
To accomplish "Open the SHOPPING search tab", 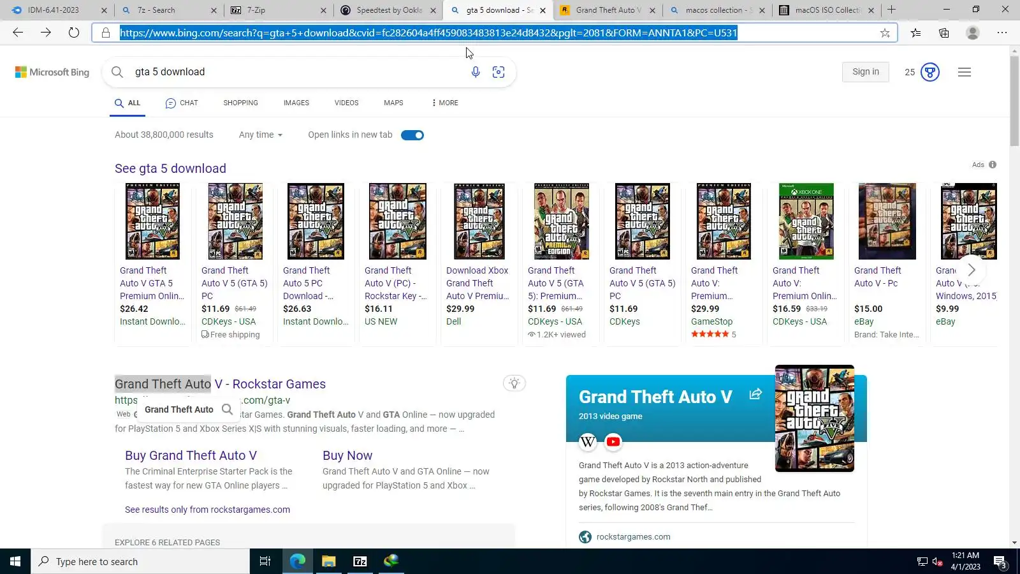I will tap(241, 103).
